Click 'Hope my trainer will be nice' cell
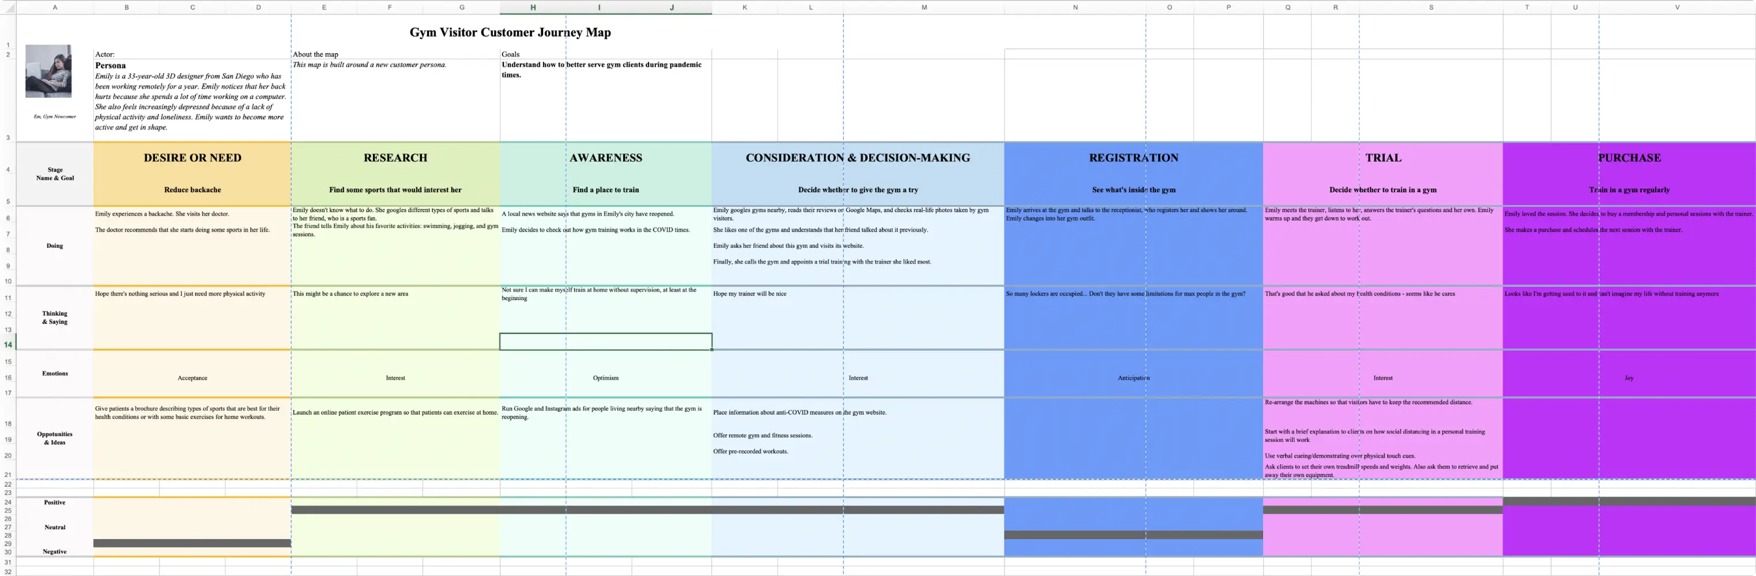 point(749,293)
